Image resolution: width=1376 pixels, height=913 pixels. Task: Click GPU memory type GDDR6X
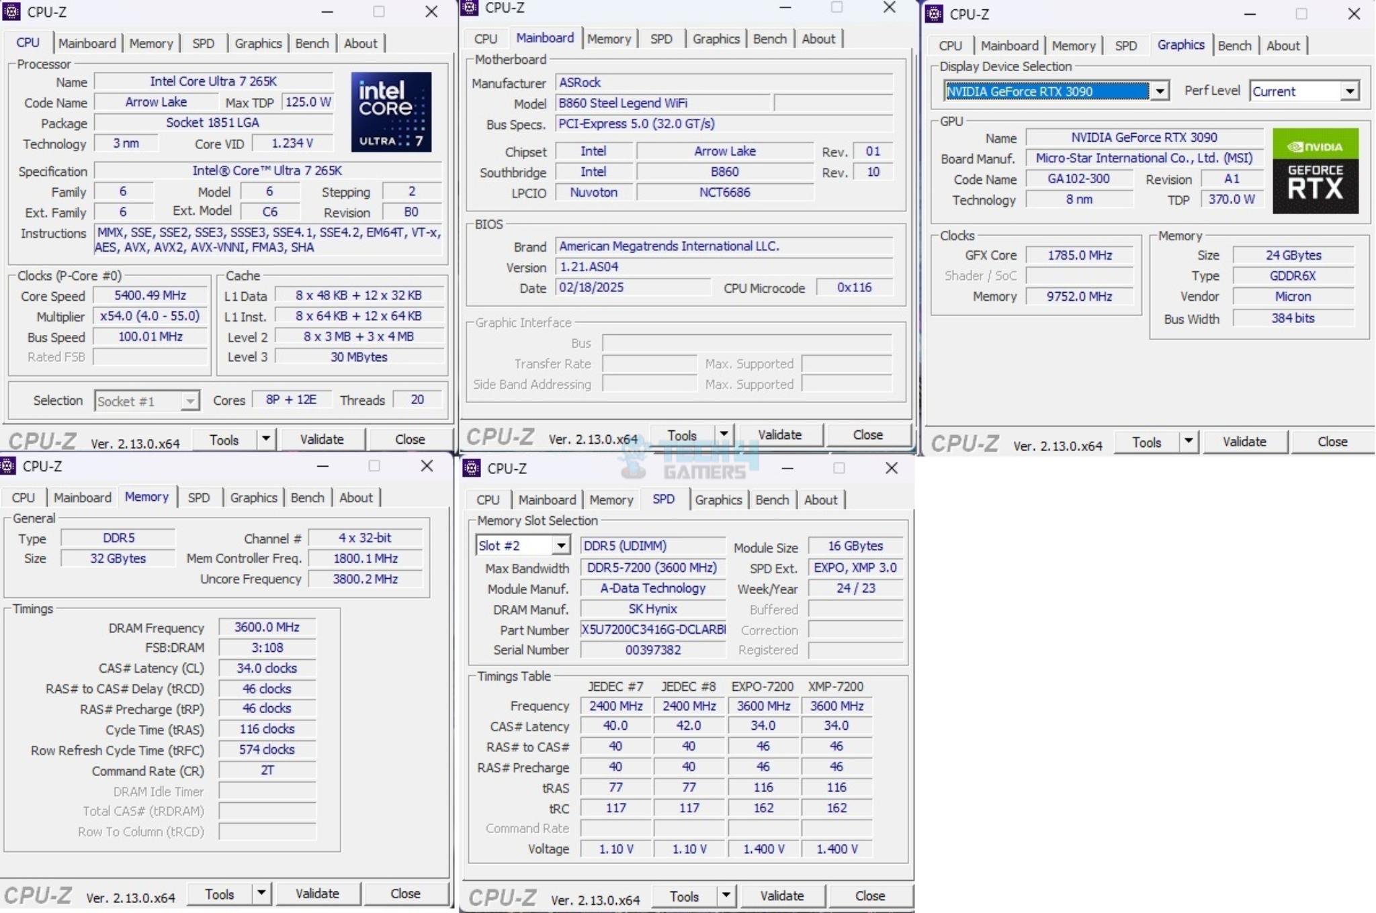pos(1293,276)
